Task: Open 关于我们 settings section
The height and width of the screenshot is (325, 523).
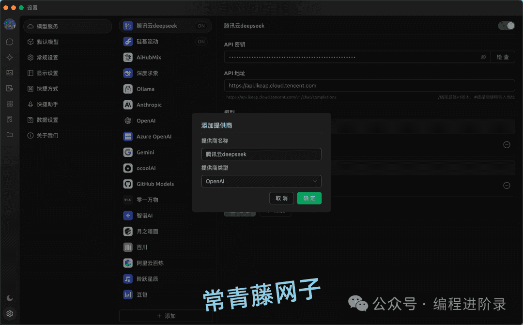Action: pos(67,136)
